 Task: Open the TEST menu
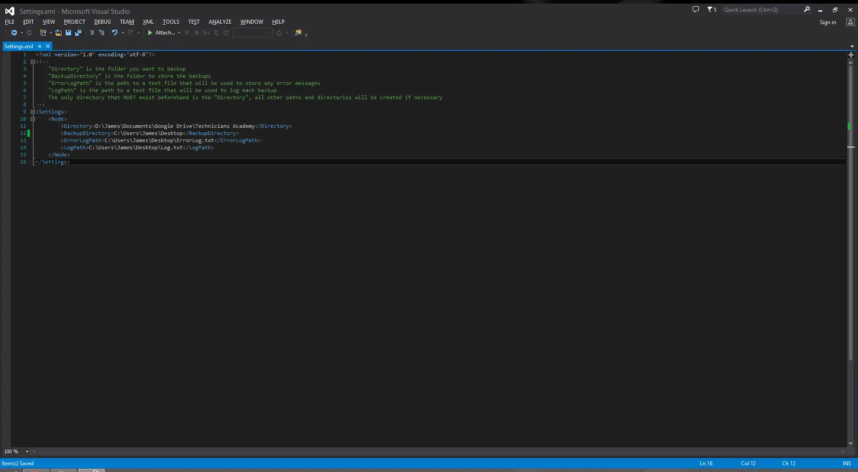(193, 21)
